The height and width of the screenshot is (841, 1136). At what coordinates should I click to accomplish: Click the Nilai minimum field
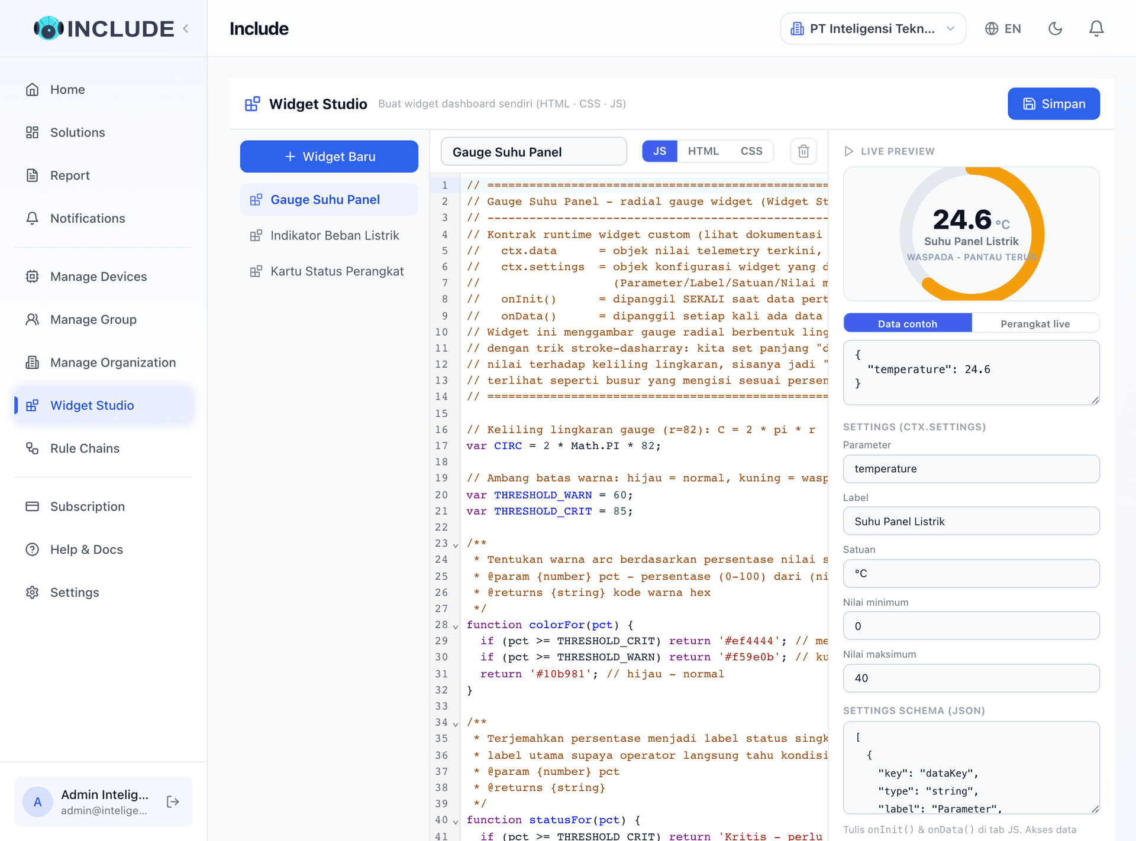[971, 626]
